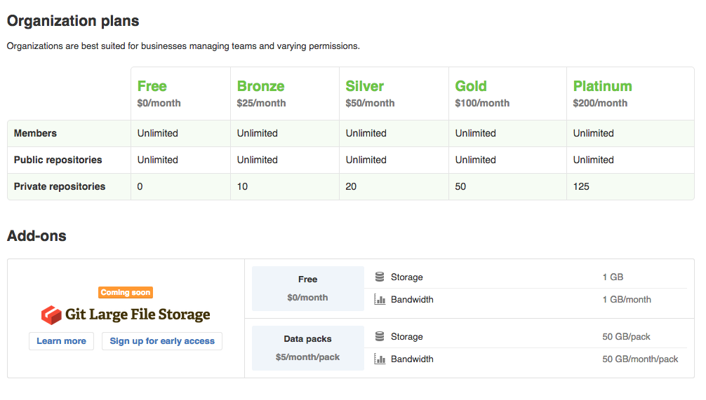Open the Learn more link
This screenshot has width=706, height=400.
tap(61, 341)
